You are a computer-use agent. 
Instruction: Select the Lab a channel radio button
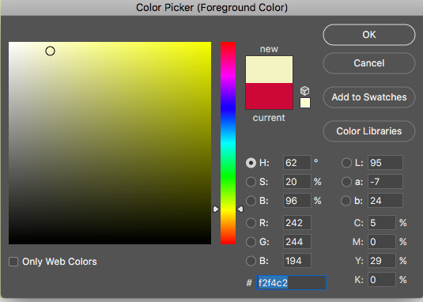coord(346,182)
